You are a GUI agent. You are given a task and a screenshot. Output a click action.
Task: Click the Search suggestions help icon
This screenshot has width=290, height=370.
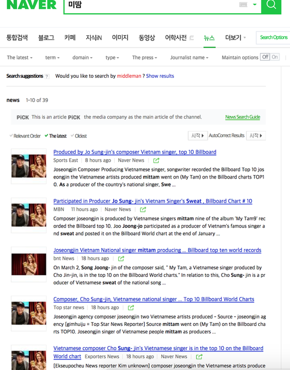point(47,77)
